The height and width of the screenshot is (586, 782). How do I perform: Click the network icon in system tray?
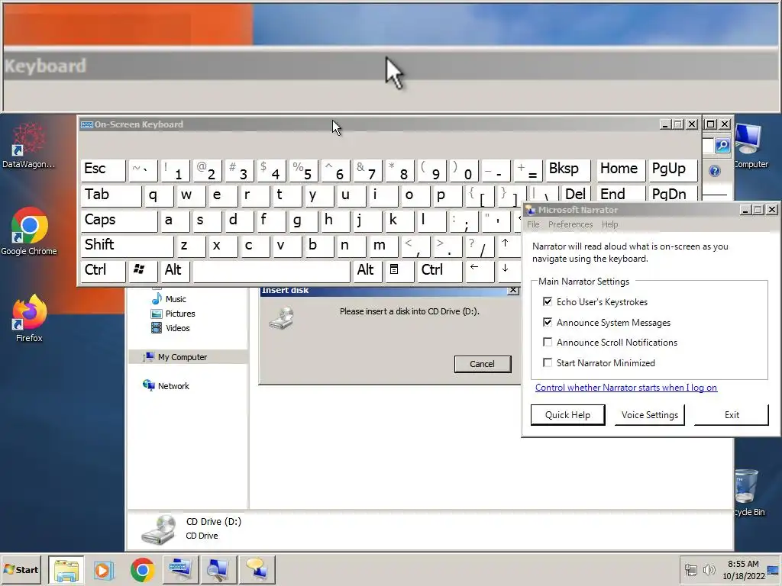pyautogui.click(x=691, y=569)
